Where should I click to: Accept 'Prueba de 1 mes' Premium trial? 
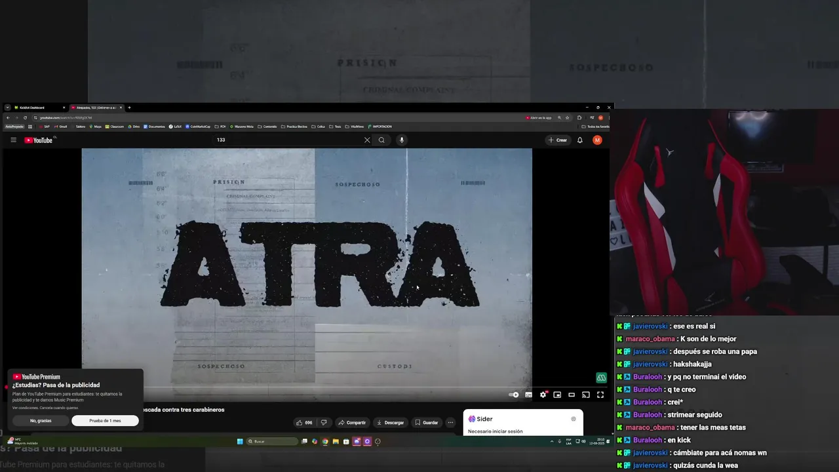point(105,421)
